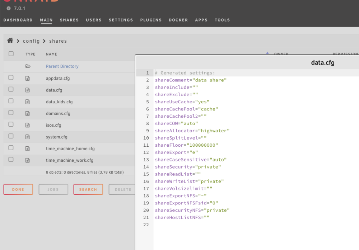The image size is (359, 250).
Task: Toggle the select-all checkbox in header
Action: (11, 54)
